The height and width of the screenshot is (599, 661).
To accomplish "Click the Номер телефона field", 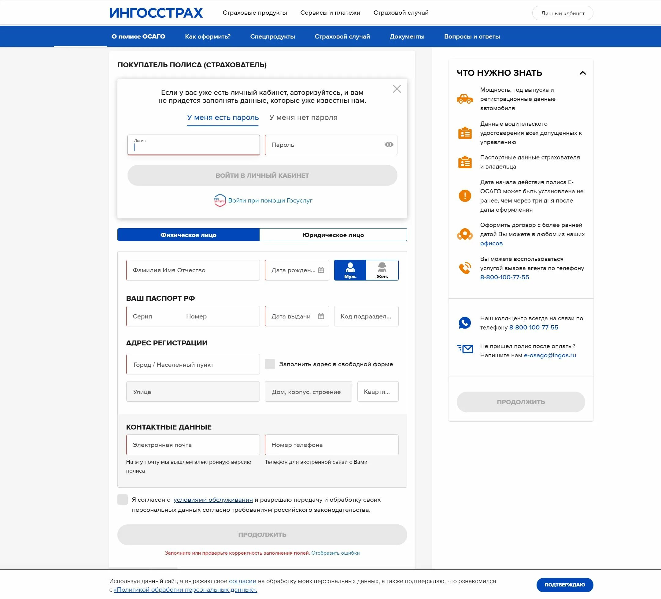I will tap(331, 445).
